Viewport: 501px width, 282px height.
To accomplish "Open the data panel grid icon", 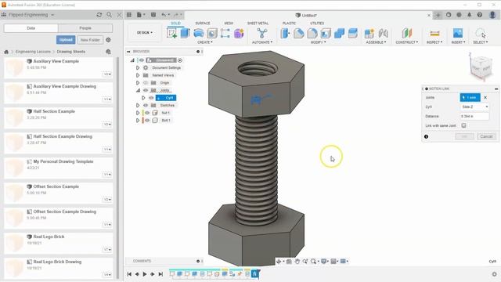I will [129, 15].
